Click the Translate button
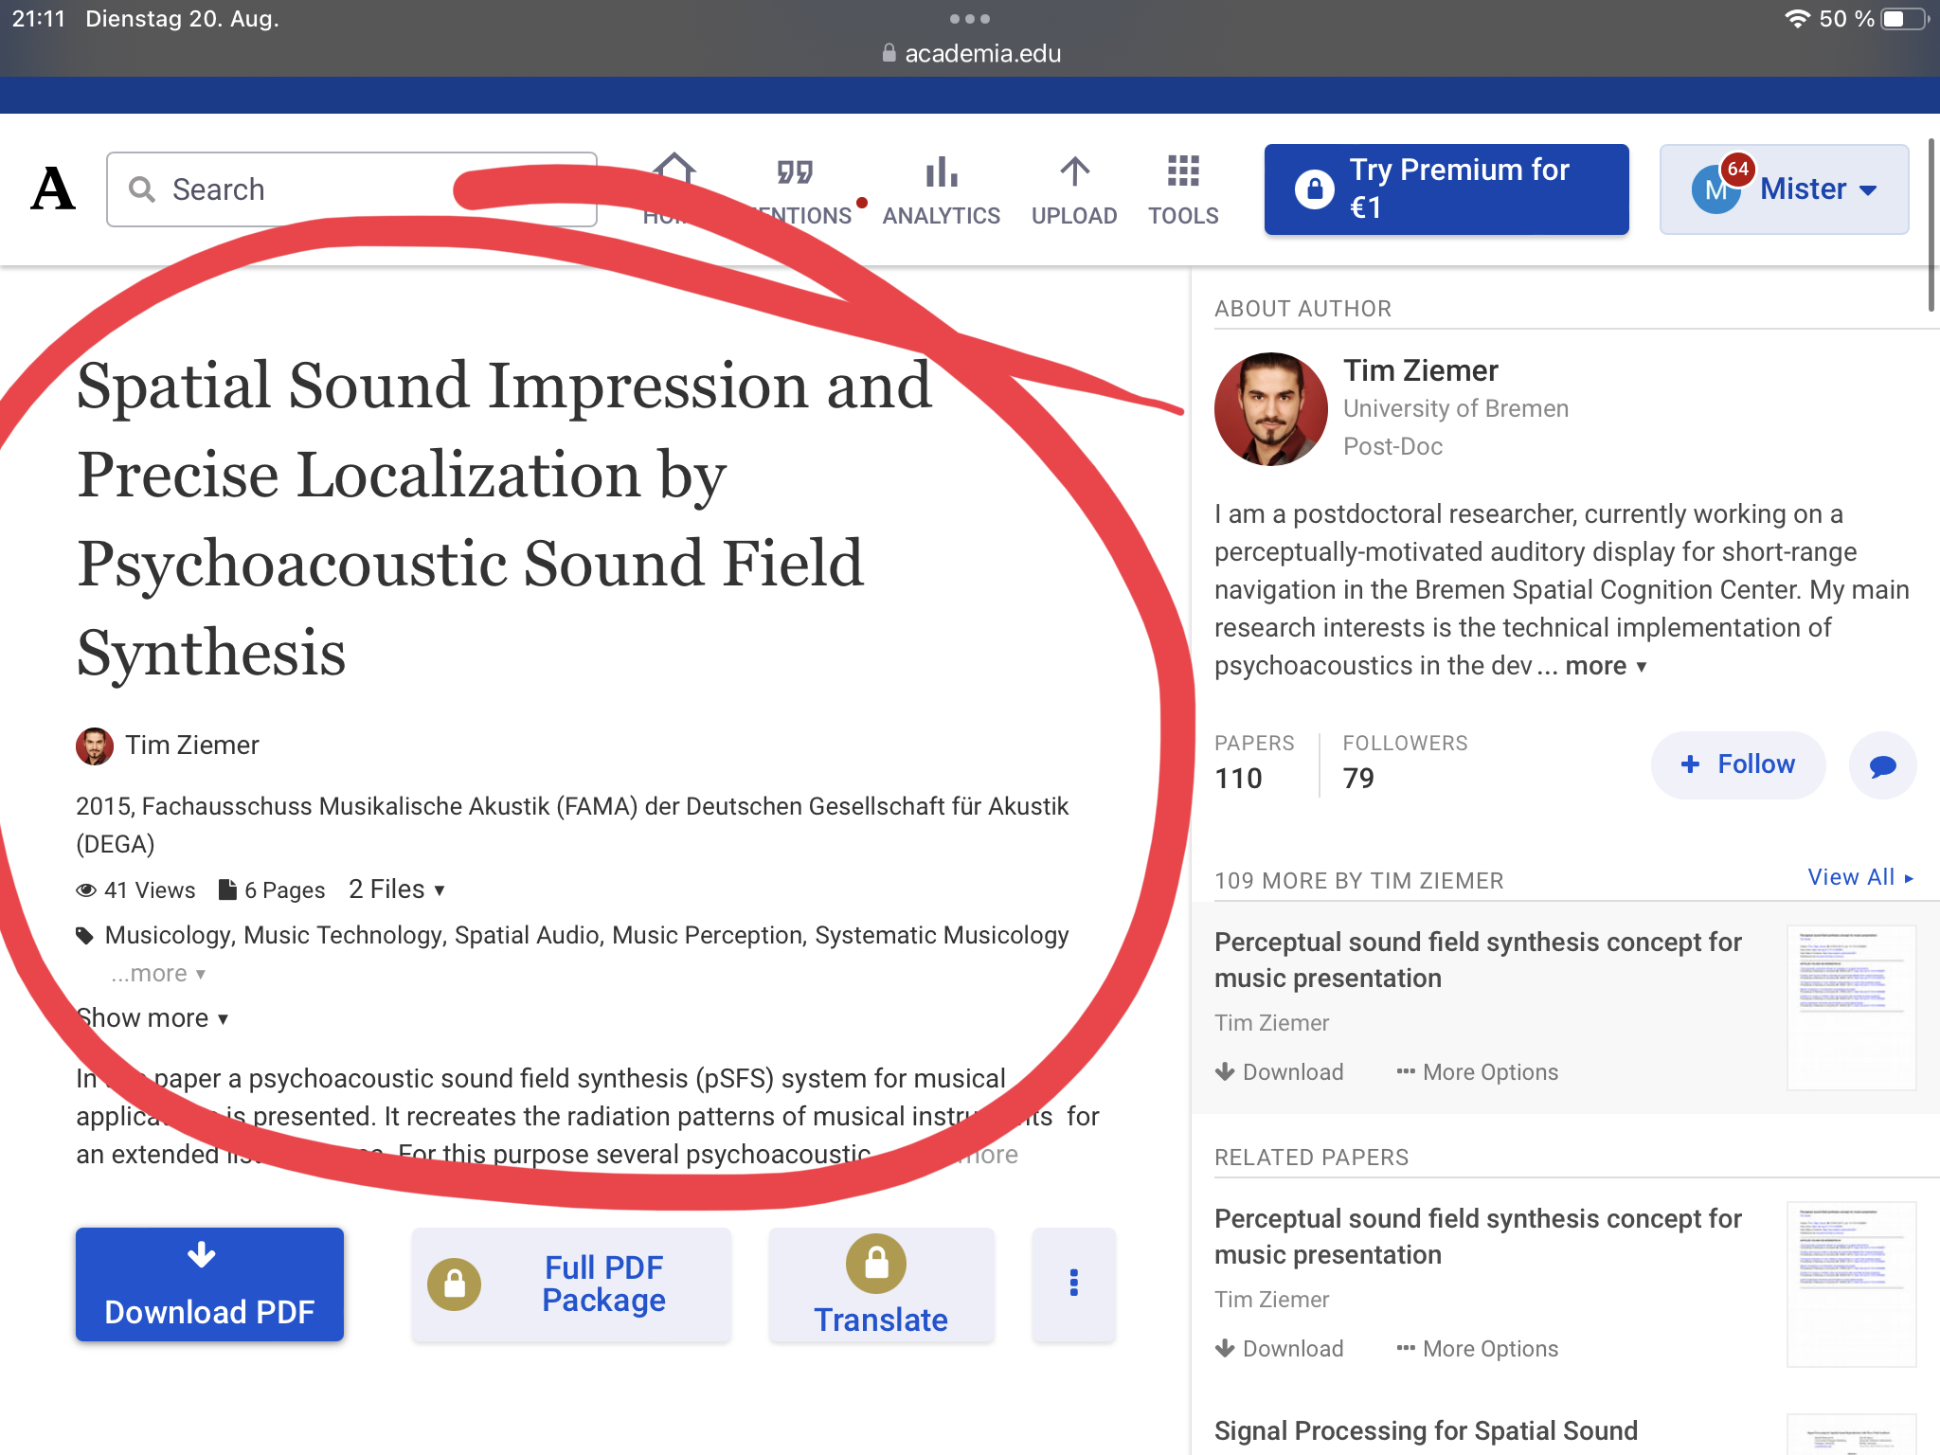Image resolution: width=1940 pixels, height=1455 pixels. point(881,1284)
